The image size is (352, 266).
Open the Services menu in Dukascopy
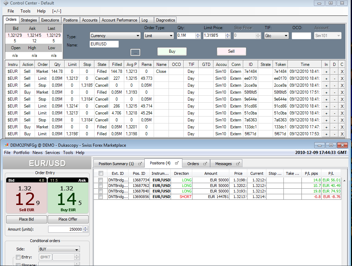pos(53,153)
